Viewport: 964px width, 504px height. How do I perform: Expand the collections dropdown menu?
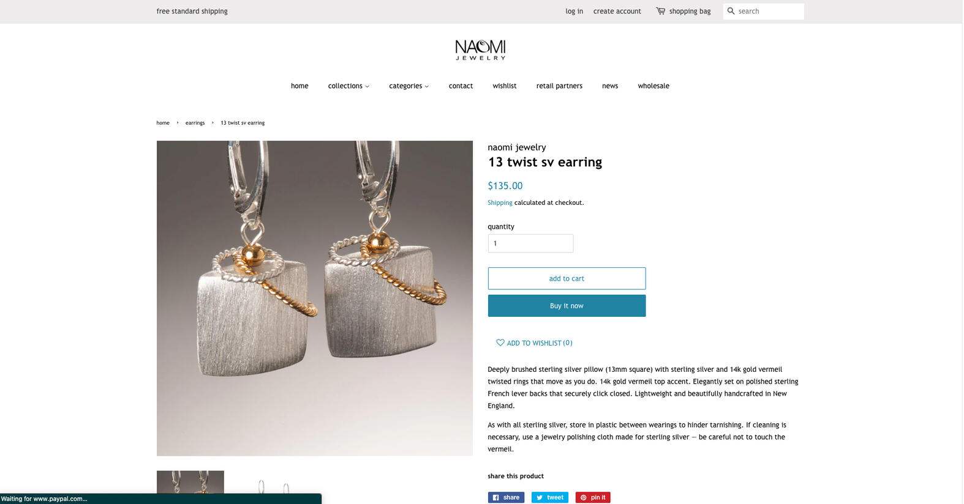[348, 86]
